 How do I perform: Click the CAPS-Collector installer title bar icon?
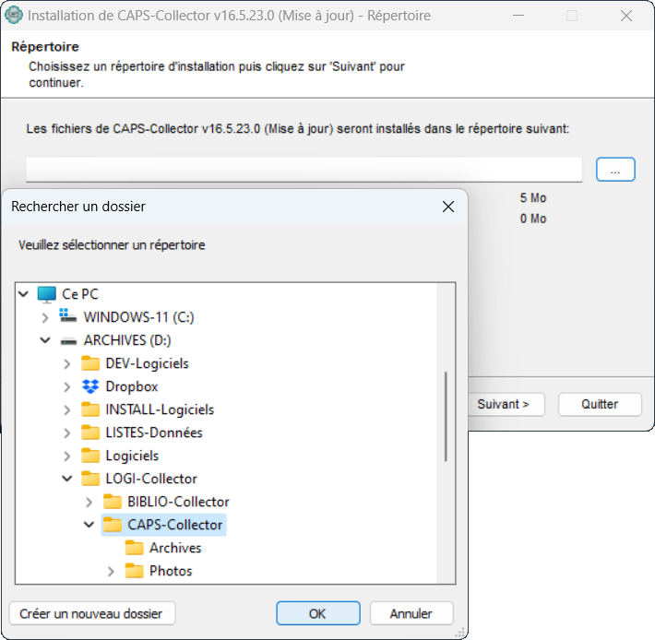coord(13,16)
